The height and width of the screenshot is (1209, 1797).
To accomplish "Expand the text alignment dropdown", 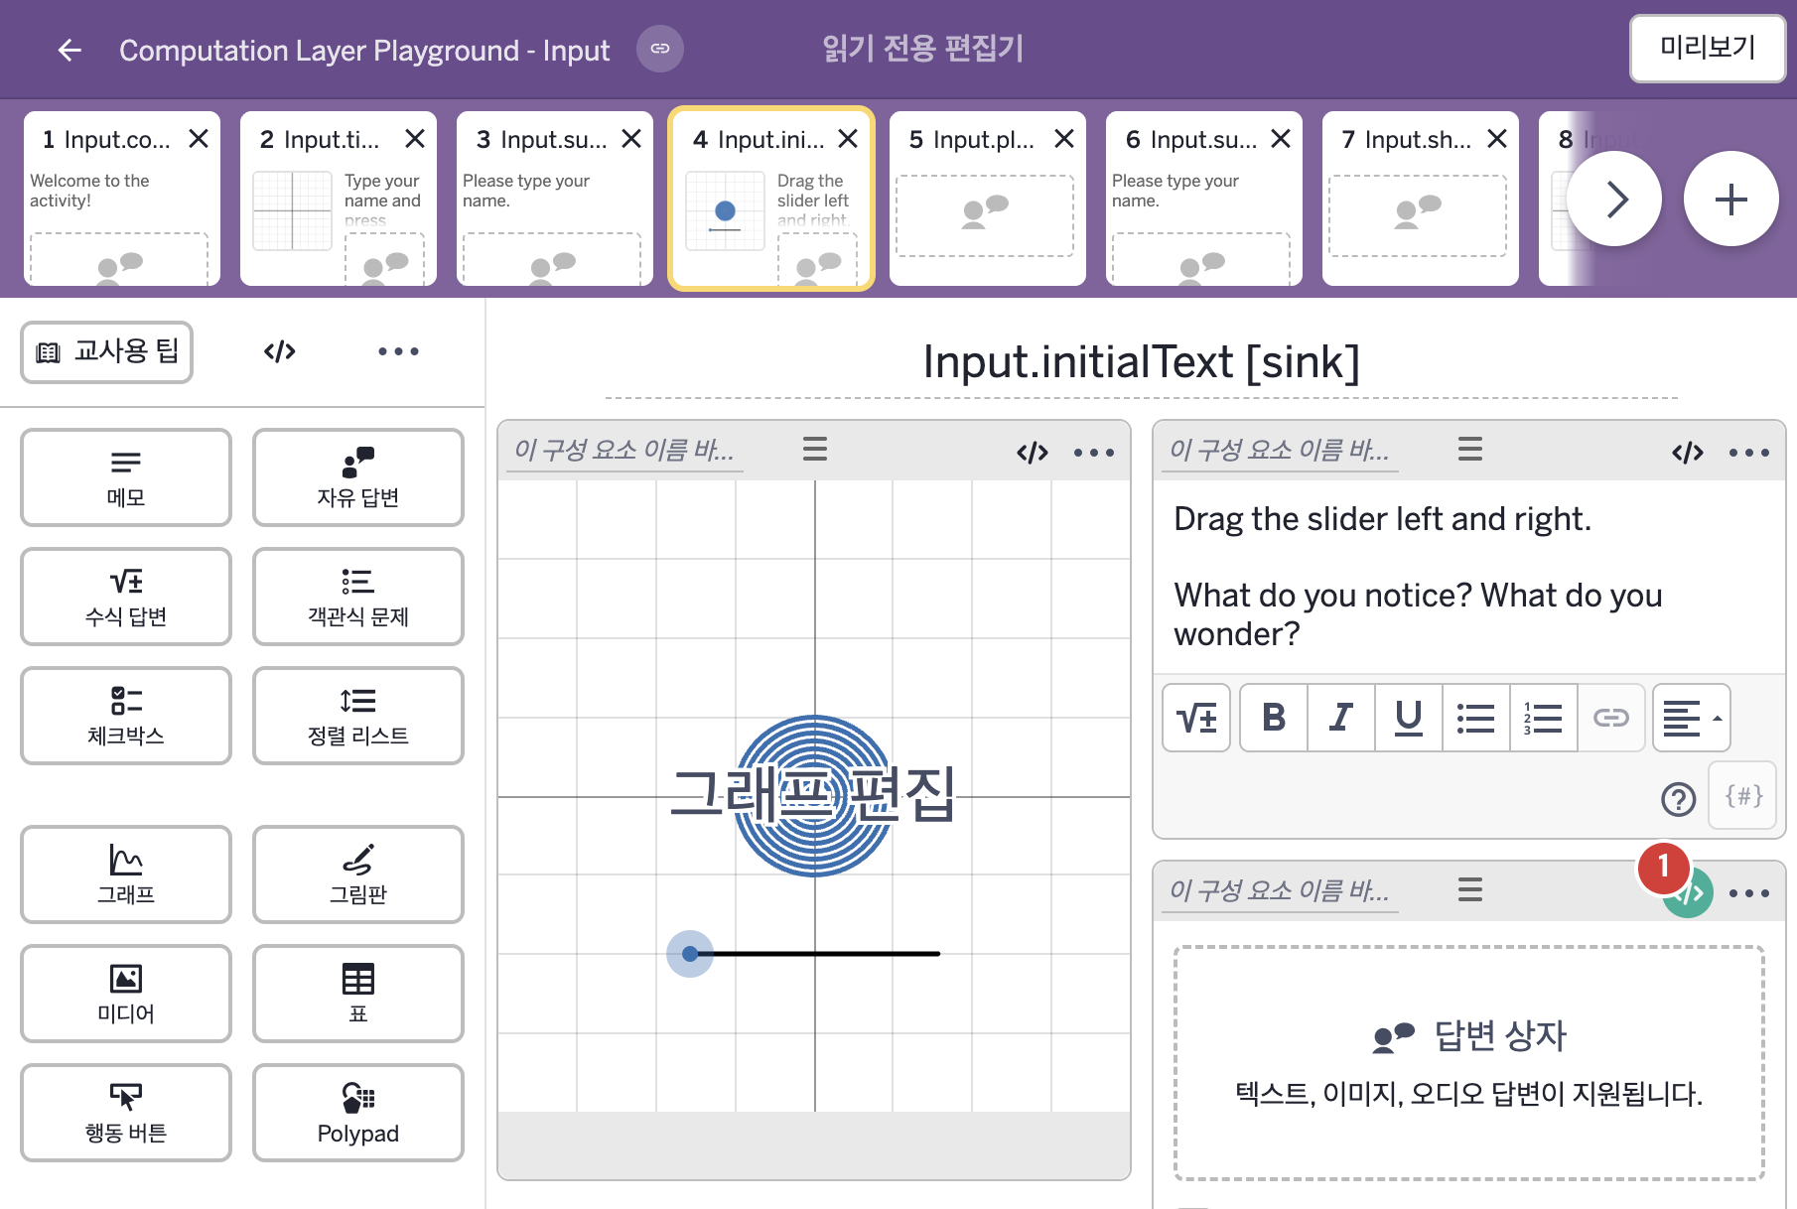I will point(1692,718).
